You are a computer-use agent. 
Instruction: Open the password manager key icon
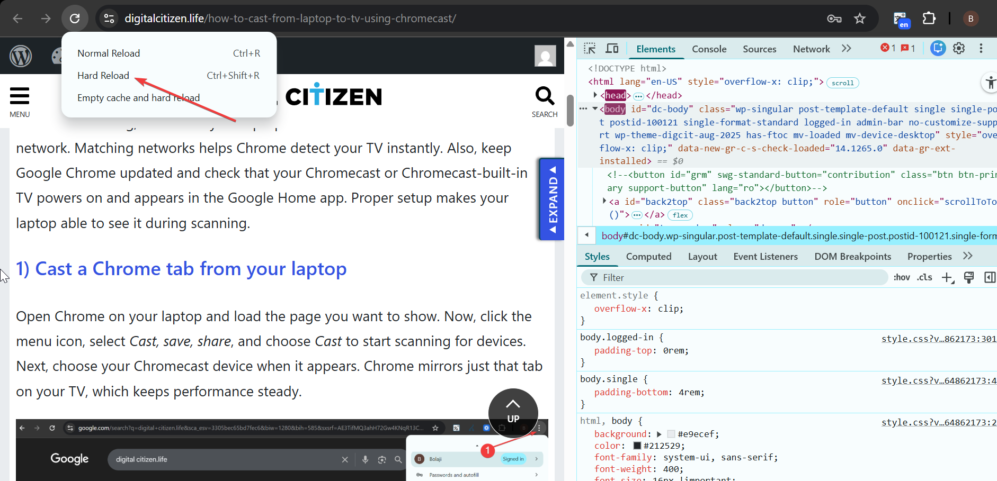click(834, 19)
